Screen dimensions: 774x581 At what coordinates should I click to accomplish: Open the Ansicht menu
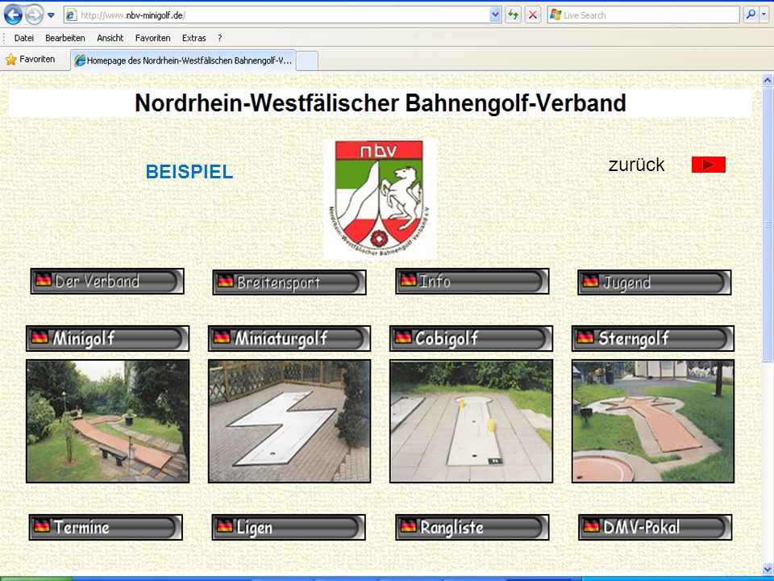[110, 38]
